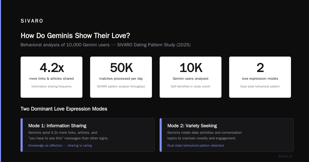Click the study subtitle about 10,000 Gemini users

click(x=106, y=45)
